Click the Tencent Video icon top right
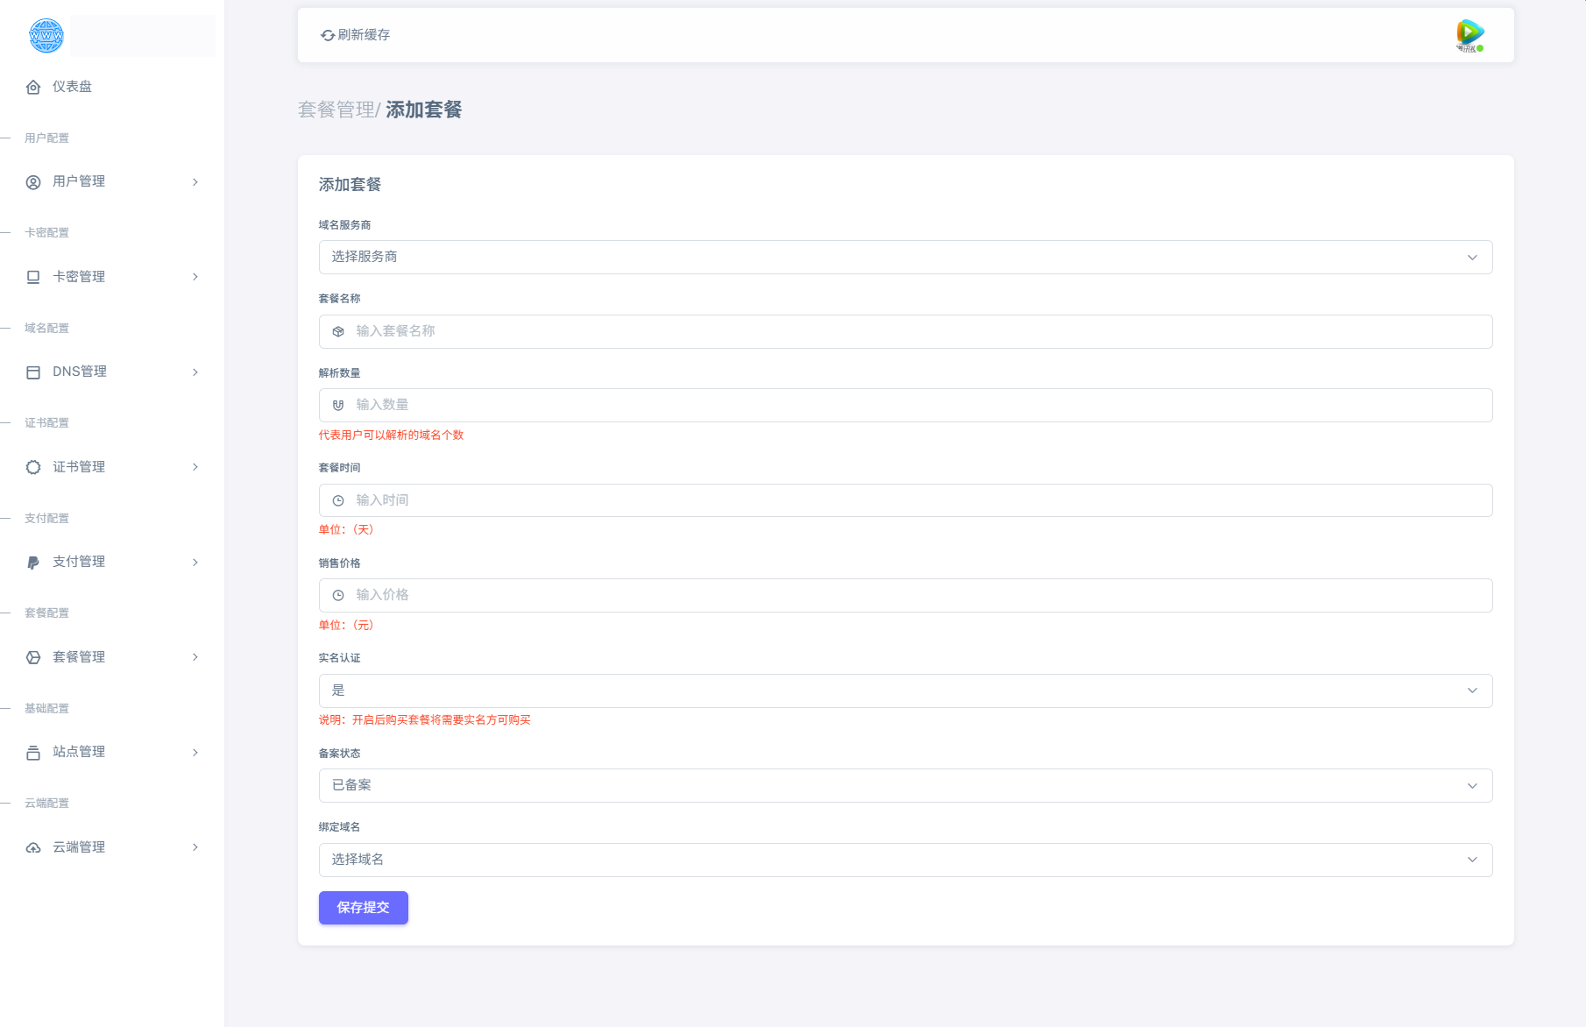This screenshot has width=1586, height=1027. pos(1469,34)
